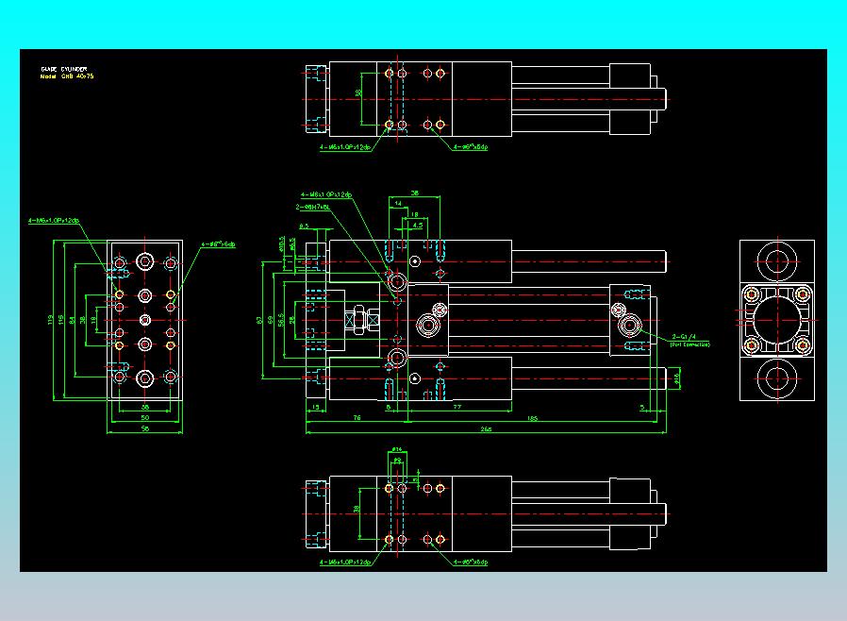
Task: Click 4-M6x1.0Px12dp callout beside end-plate view
Action: tap(54, 221)
